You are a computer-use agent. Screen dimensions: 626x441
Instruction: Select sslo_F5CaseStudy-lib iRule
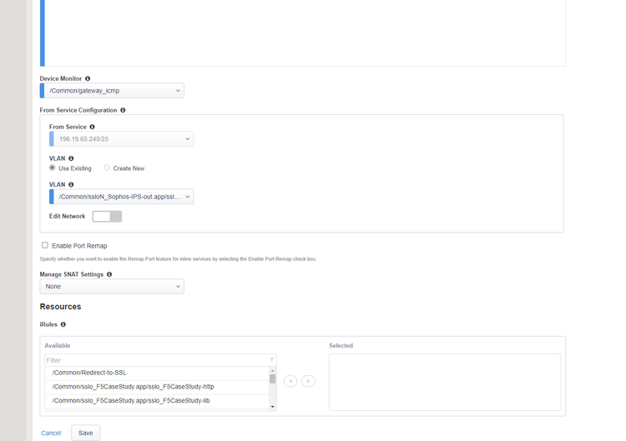click(157, 401)
